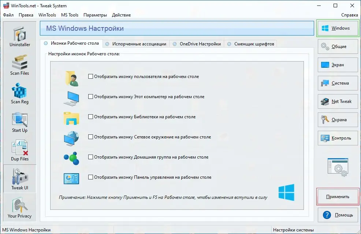Open the Scan Reg registry cleaner
The height and width of the screenshot is (234, 361).
20,94
